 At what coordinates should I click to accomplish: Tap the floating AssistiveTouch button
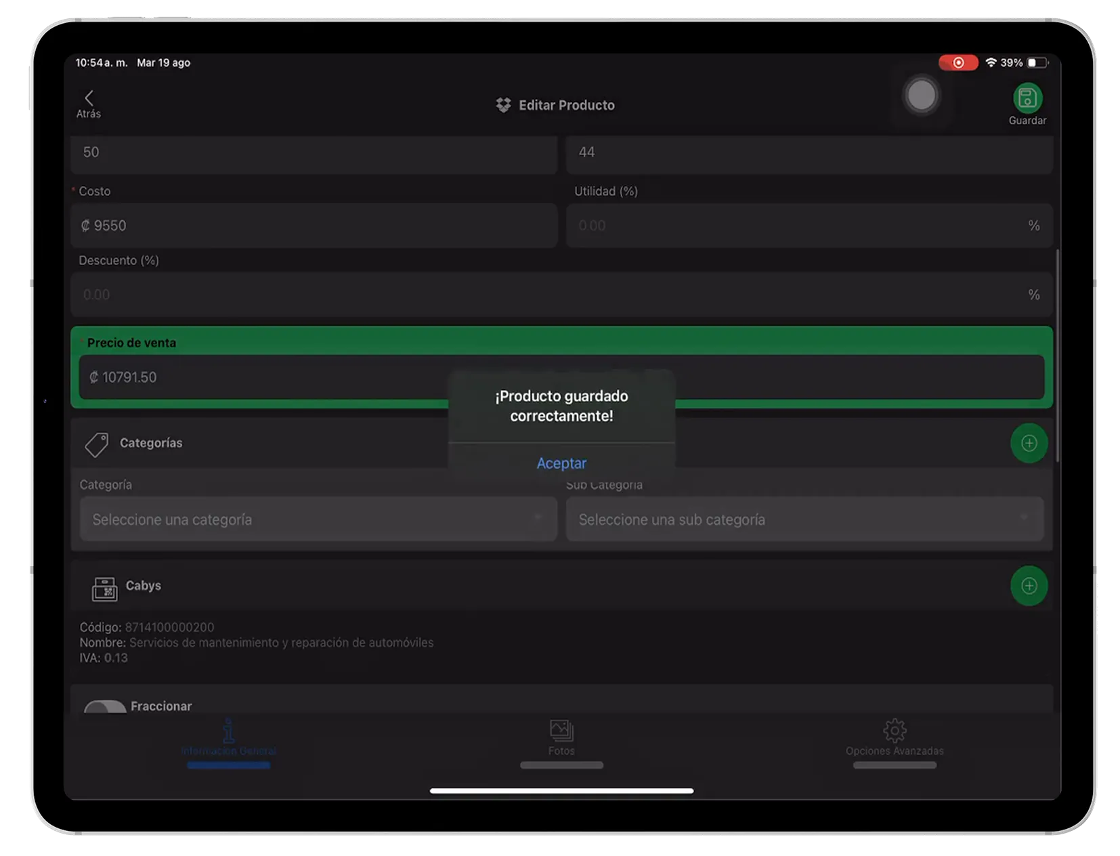921,95
